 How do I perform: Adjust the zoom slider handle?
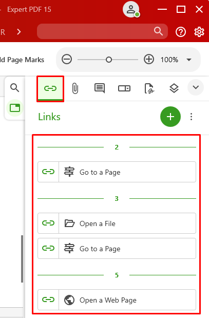(109, 60)
